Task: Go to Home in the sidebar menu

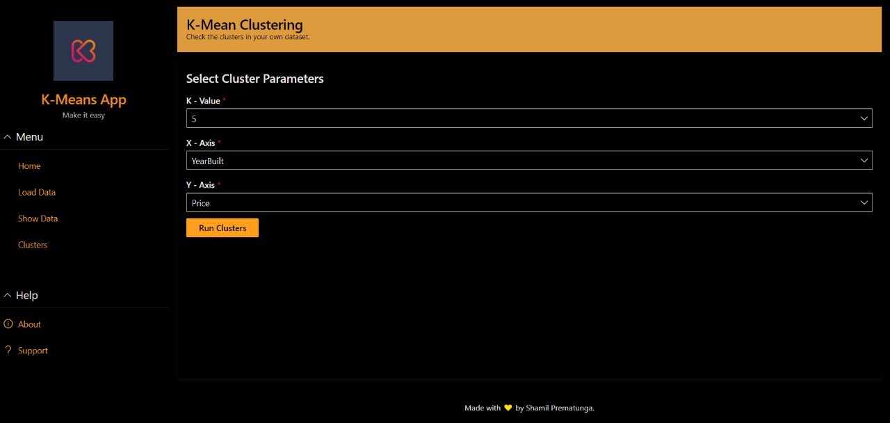Action: coord(29,166)
